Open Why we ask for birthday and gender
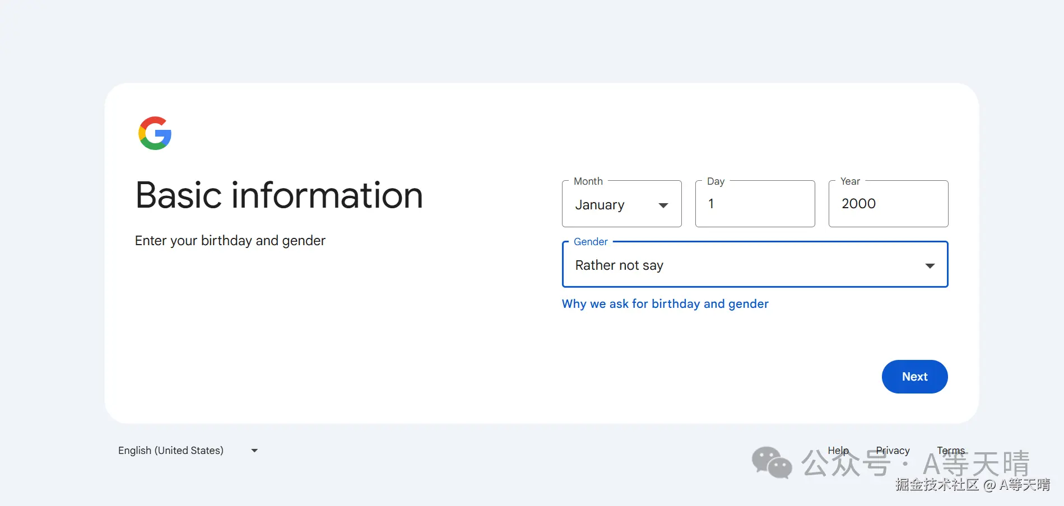The image size is (1064, 506). [x=665, y=304]
